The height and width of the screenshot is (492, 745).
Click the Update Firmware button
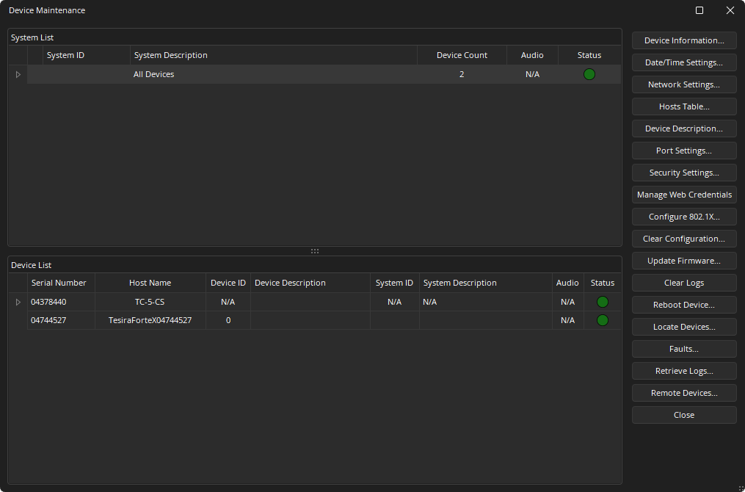[683, 261]
